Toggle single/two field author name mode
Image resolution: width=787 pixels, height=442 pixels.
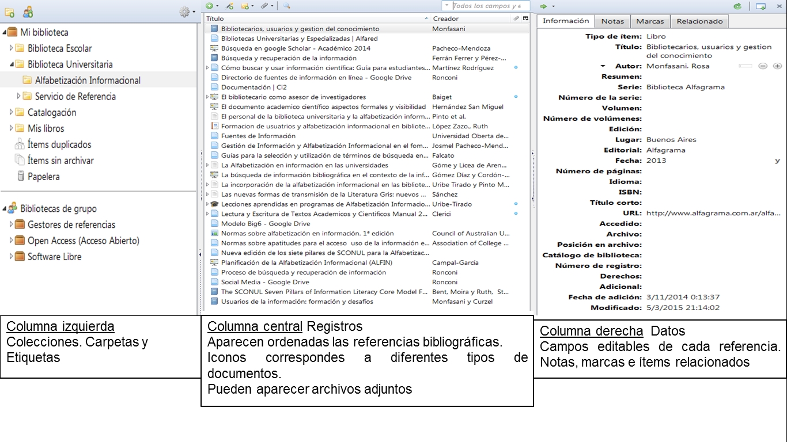[x=746, y=66]
